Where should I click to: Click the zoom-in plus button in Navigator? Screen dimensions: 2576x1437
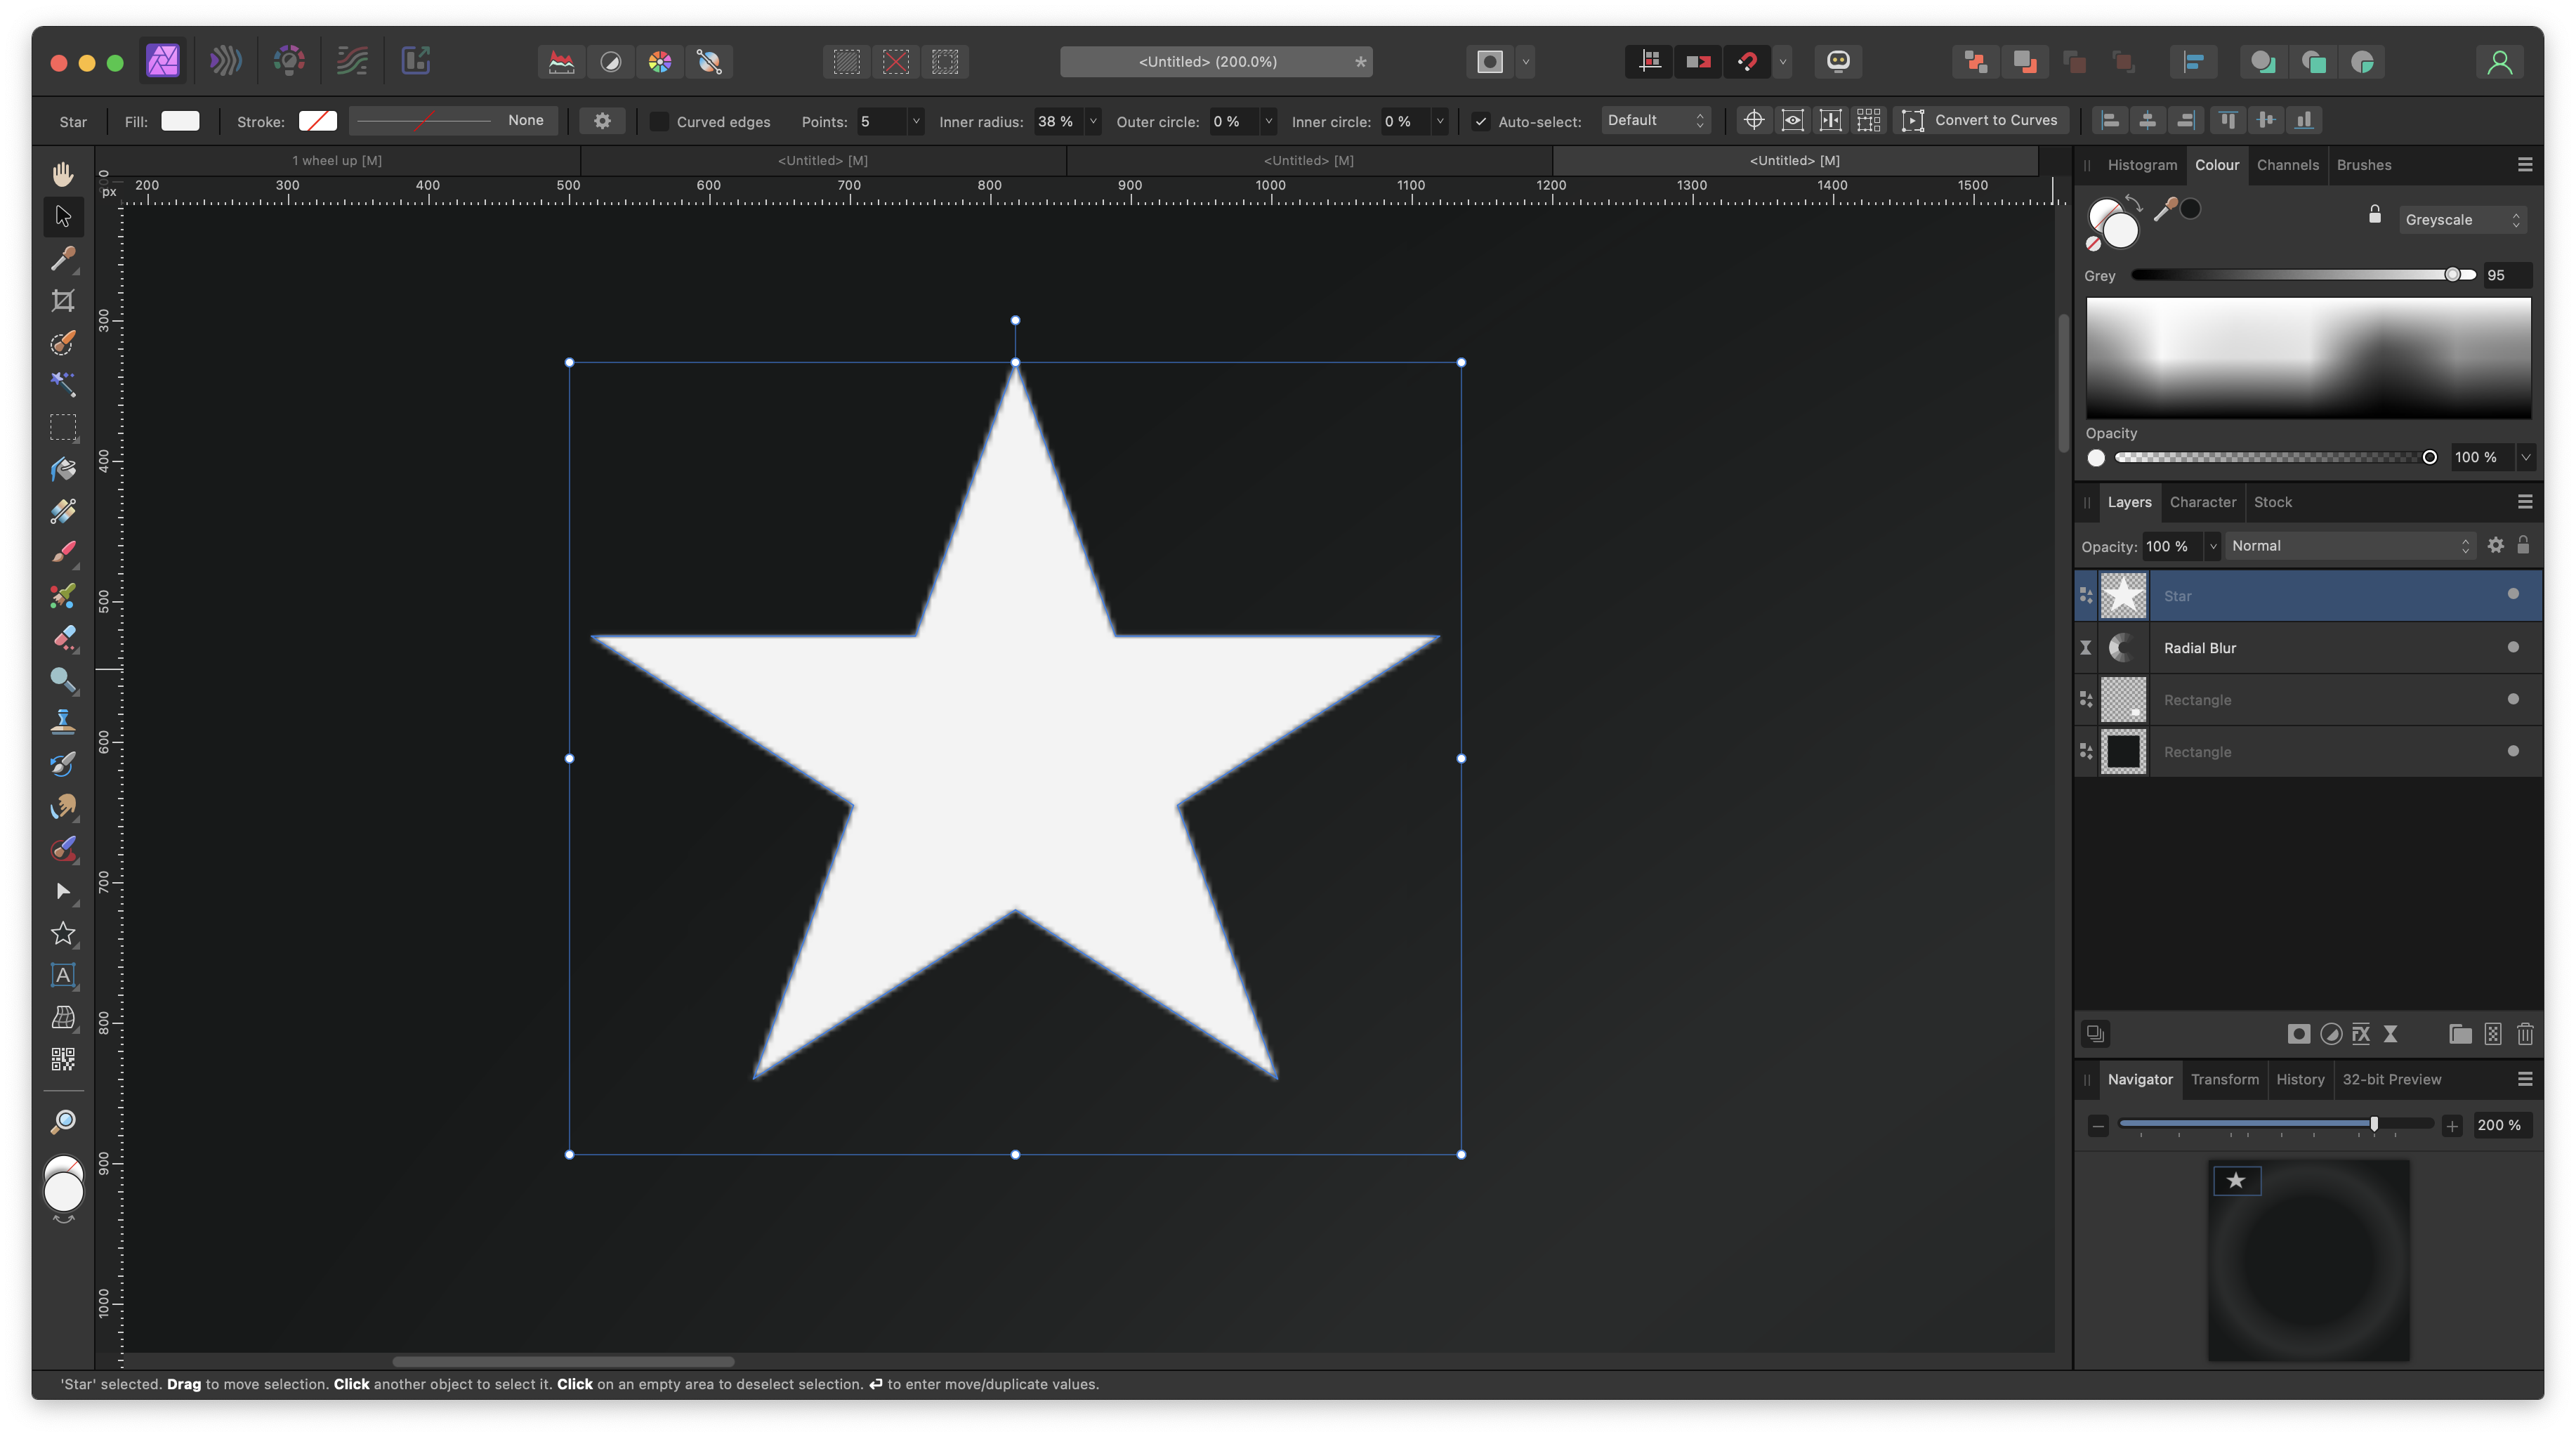click(x=2452, y=1126)
